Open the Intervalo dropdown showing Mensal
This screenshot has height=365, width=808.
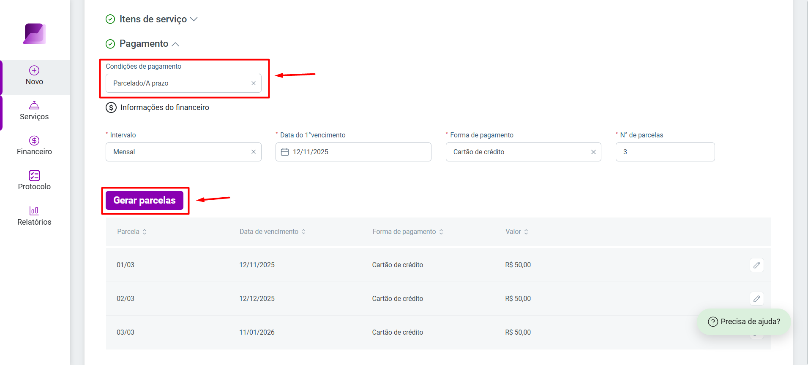pos(183,152)
